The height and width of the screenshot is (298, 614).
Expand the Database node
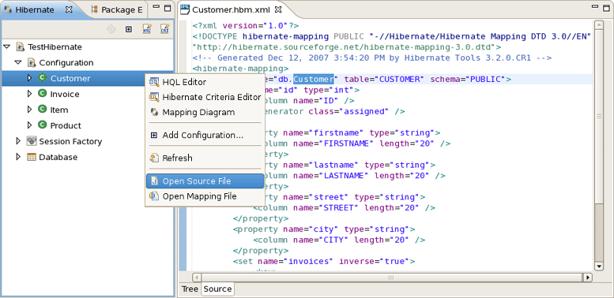[x=18, y=157]
